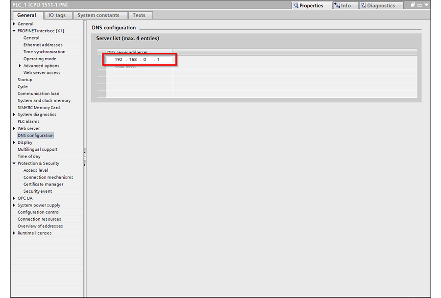Collapse the PROFINET interface [X1] node
The image size is (441, 298).
(x=14, y=31)
